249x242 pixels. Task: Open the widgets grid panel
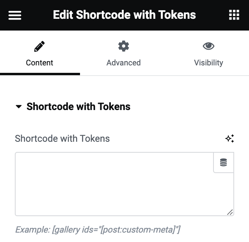[234, 15]
